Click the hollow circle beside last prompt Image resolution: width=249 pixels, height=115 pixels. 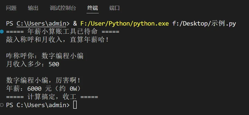[x=2, y=105]
